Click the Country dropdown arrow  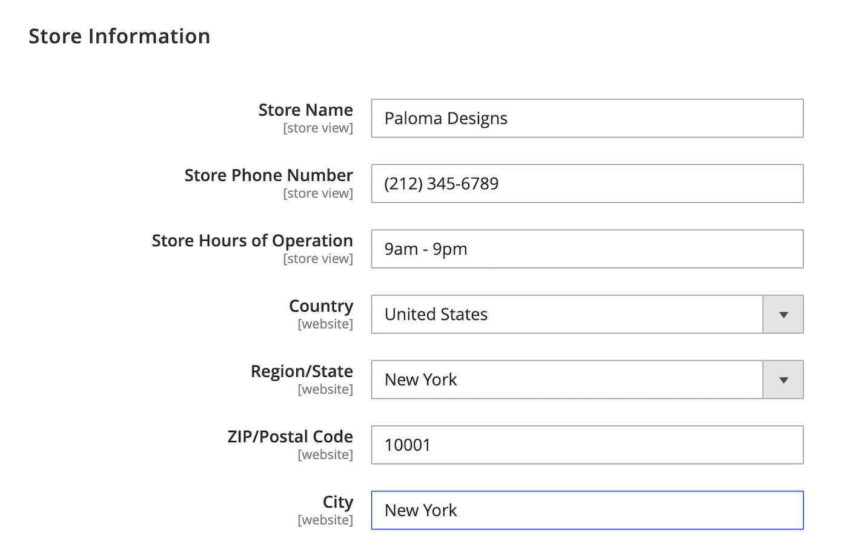[783, 314]
